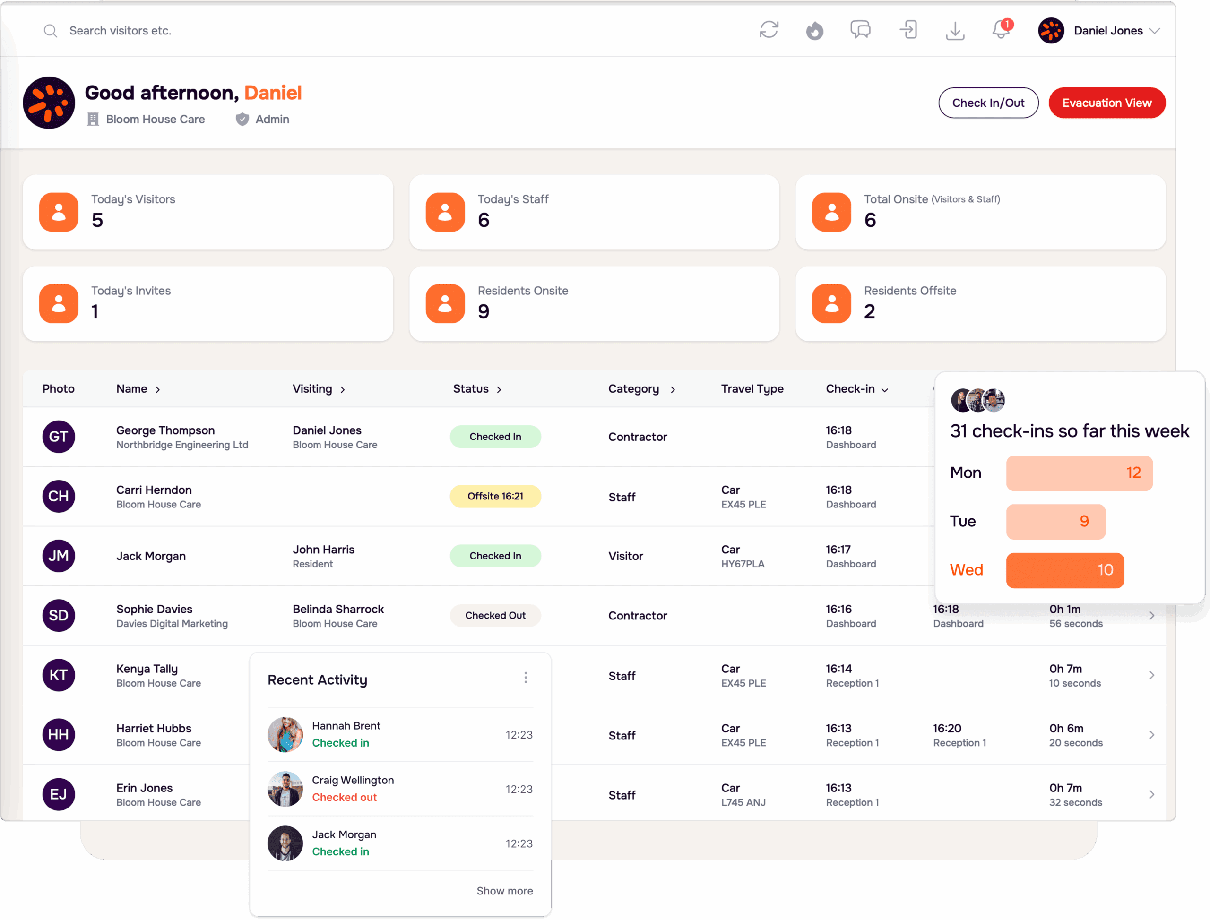Click the Bloom House Care logo avatar
1210x920 pixels.
coord(48,103)
